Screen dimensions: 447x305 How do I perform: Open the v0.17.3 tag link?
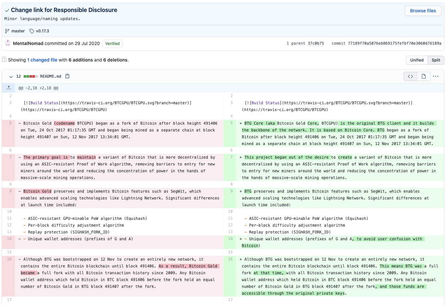pyautogui.click(x=42, y=31)
